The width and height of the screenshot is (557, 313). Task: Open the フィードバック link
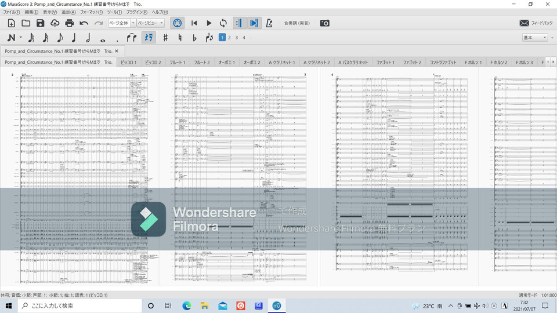tap(542, 23)
